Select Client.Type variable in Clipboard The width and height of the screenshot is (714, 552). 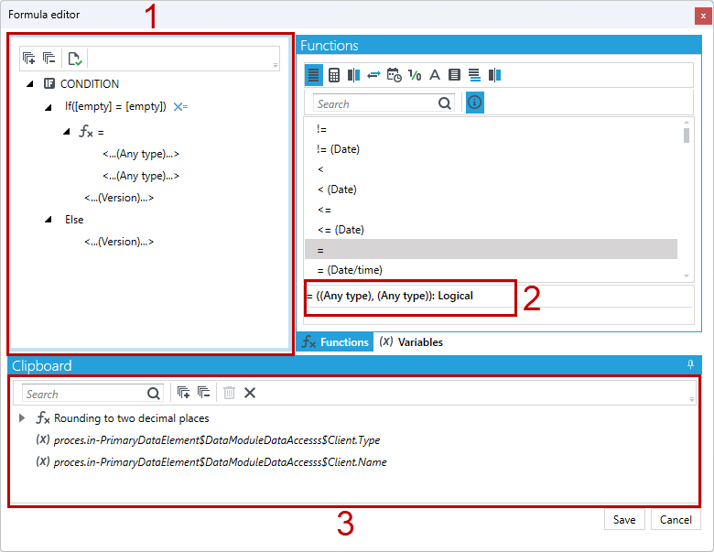[x=217, y=440]
